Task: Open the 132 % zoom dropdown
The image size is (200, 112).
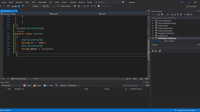Action: pos(4,79)
